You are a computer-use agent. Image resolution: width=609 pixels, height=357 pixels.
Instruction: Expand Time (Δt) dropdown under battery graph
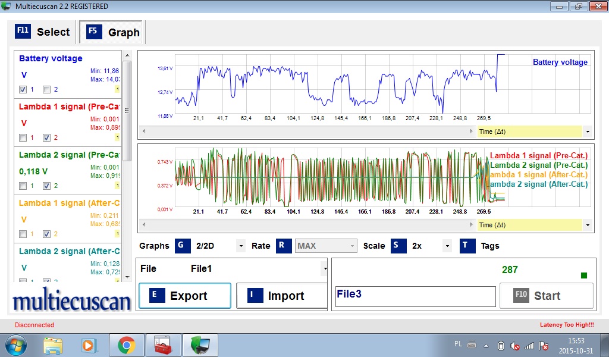coord(588,131)
